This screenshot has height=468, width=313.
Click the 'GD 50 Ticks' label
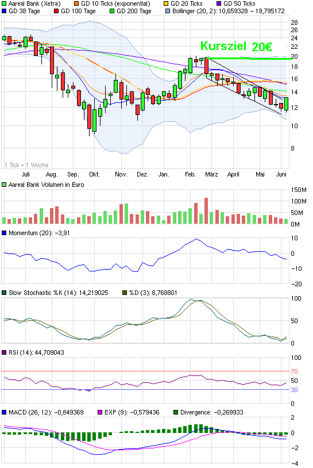(239, 4)
